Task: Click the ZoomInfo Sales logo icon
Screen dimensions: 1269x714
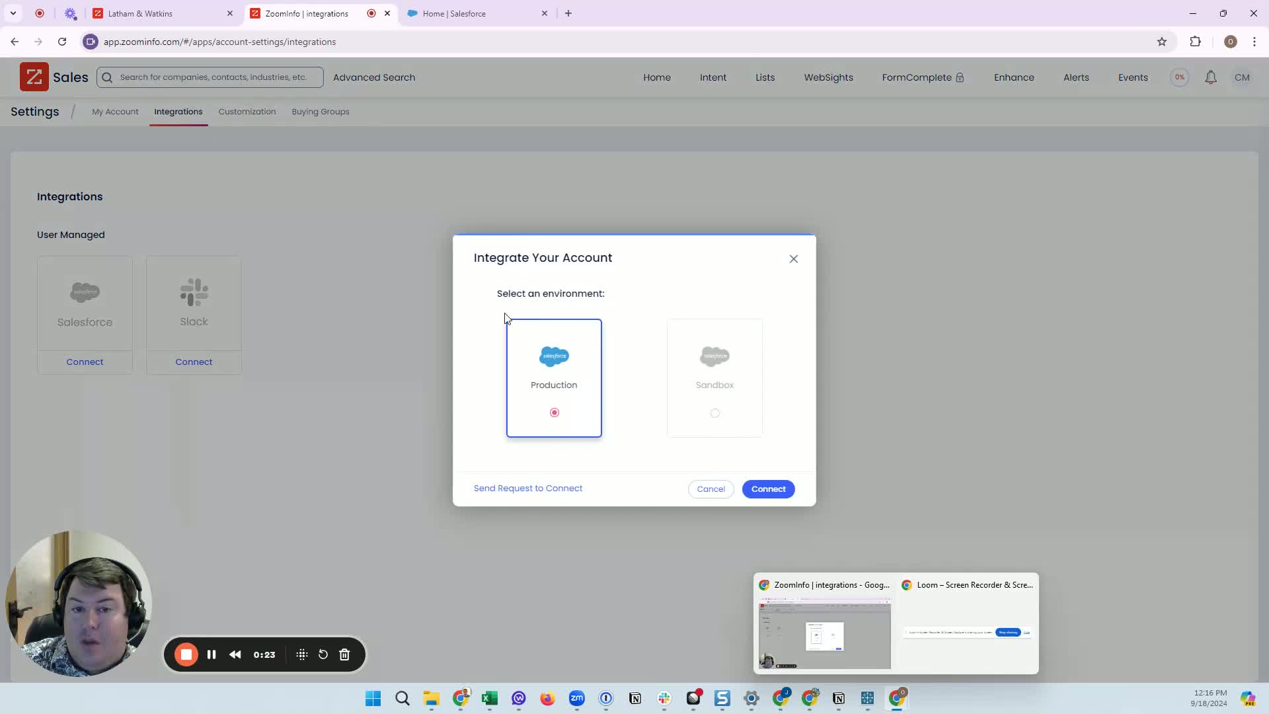Action: click(x=34, y=77)
